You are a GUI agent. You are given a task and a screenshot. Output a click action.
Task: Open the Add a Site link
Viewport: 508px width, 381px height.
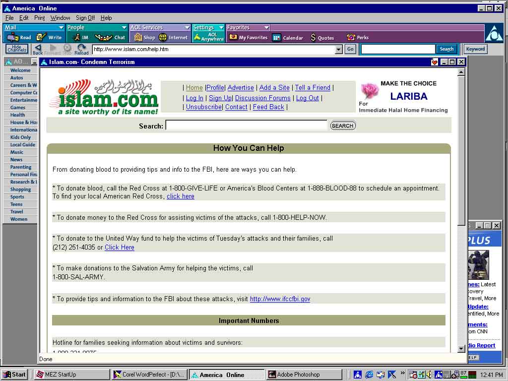click(274, 87)
